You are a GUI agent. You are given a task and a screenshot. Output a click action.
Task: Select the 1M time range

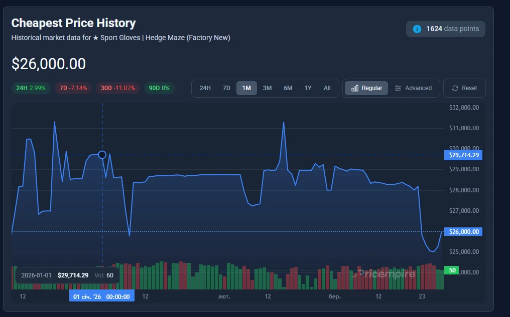246,88
